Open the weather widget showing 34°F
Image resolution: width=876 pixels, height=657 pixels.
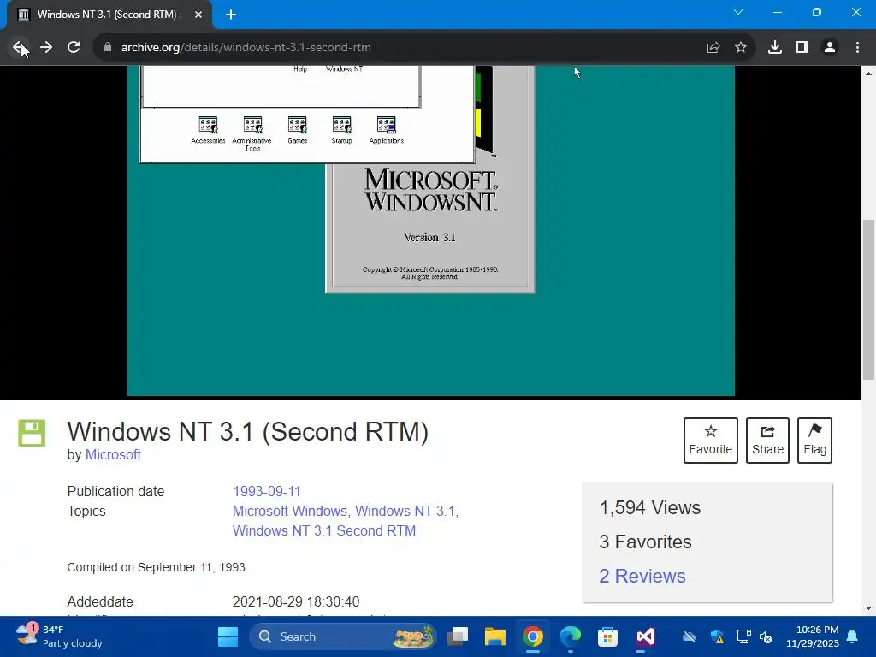click(x=59, y=636)
